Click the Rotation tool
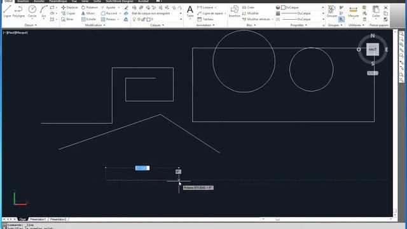407x229 pixels. (90, 8)
